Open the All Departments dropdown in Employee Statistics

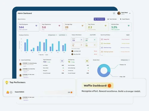coord(52,35)
